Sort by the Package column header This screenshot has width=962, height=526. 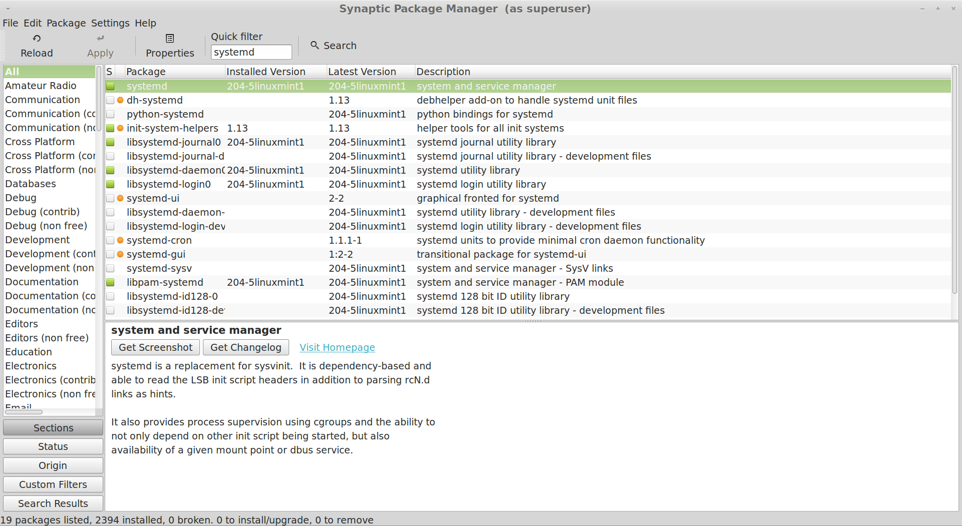pos(174,72)
